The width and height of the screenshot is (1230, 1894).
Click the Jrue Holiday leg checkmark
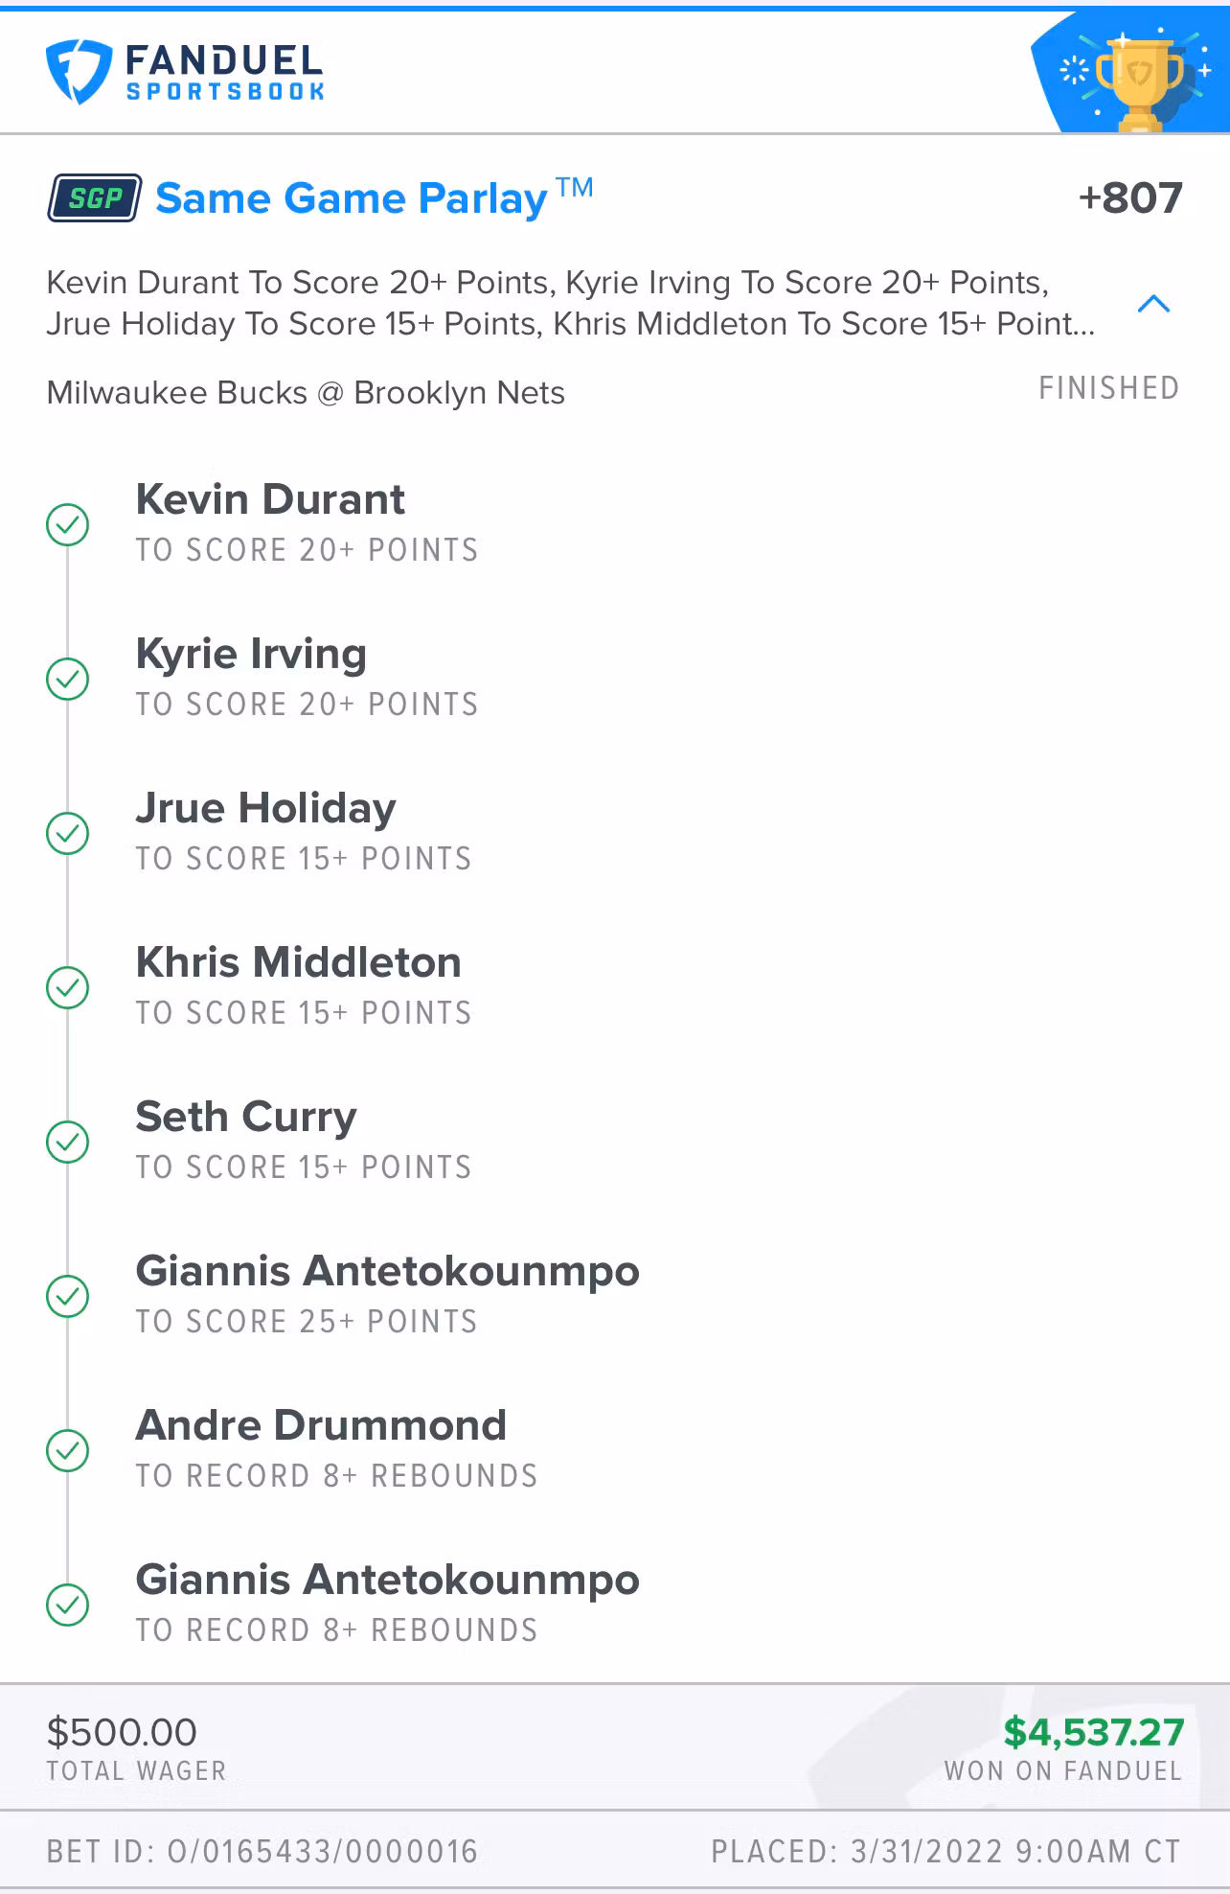pyautogui.click(x=68, y=833)
